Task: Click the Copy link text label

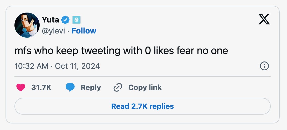Action: pyautogui.click(x=145, y=88)
